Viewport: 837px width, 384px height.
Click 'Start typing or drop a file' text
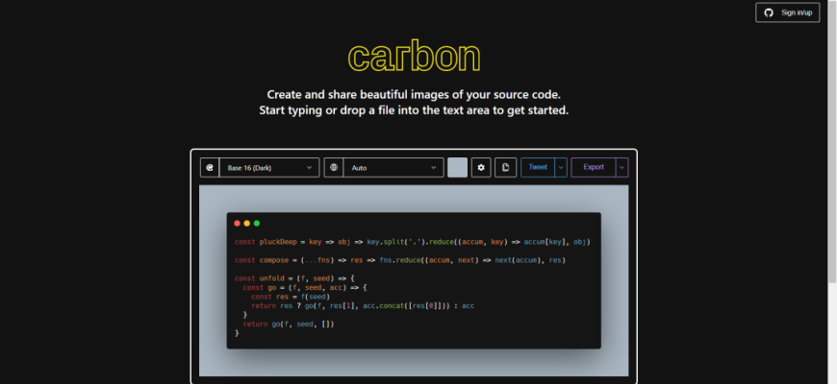414,110
